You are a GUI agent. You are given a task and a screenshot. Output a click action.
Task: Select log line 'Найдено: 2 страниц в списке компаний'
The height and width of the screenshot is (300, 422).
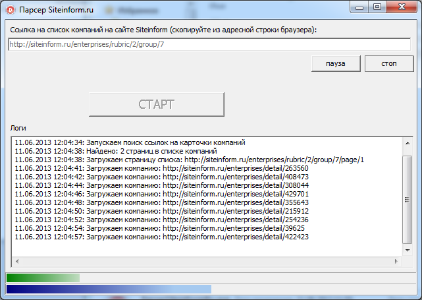click(116, 151)
